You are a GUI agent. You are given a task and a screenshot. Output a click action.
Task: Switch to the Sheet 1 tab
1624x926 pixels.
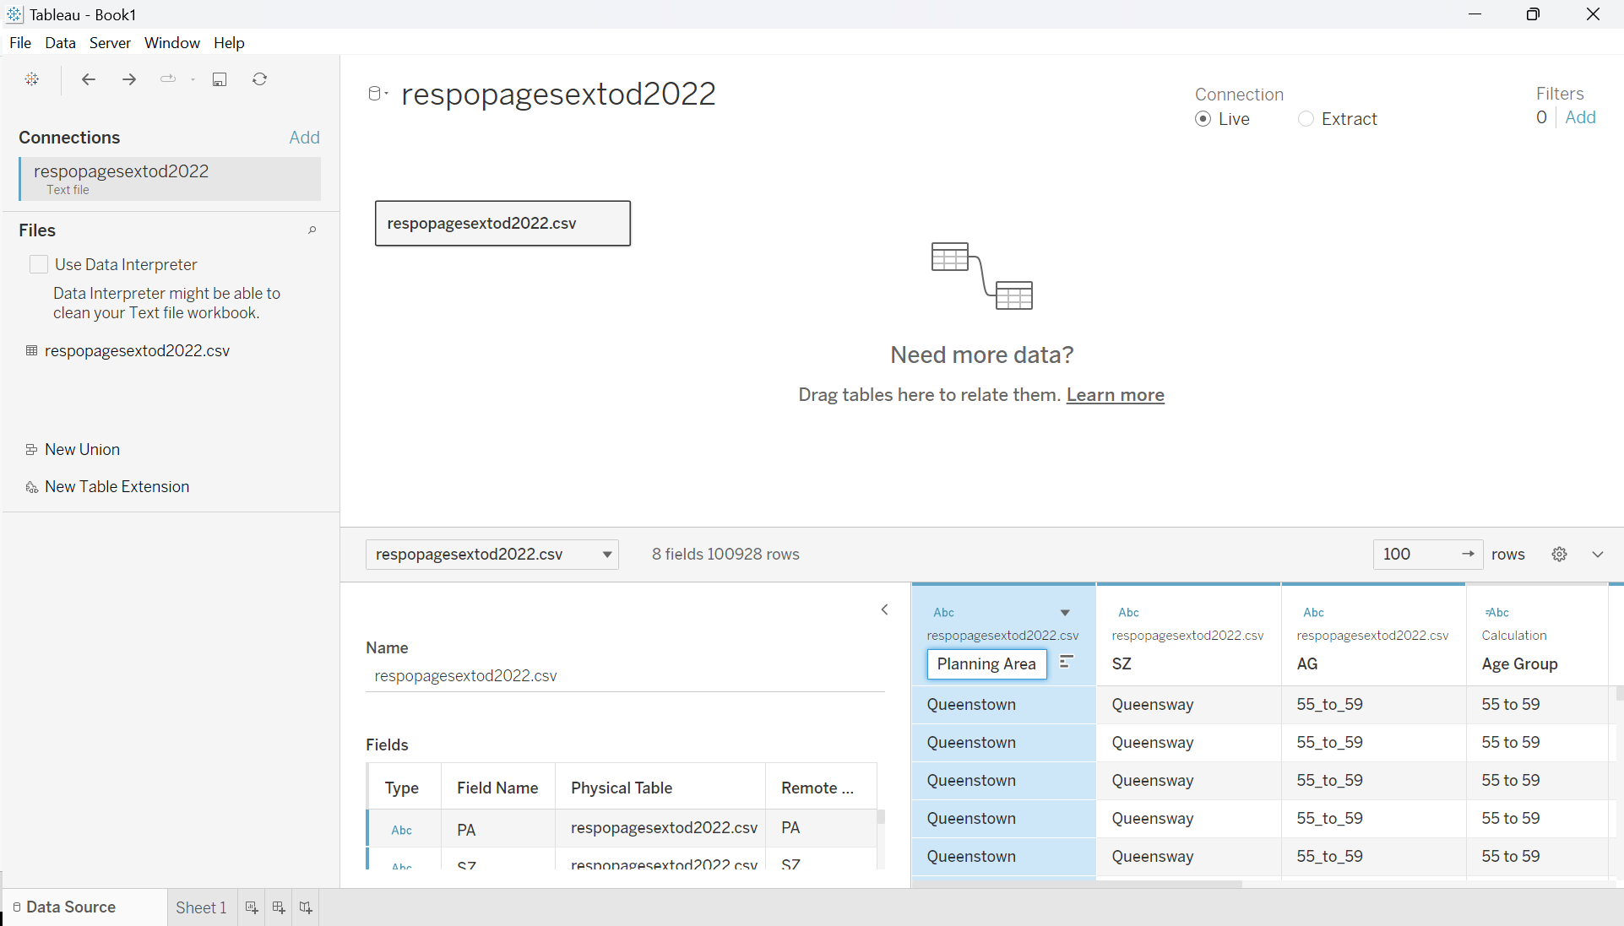(201, 907)
